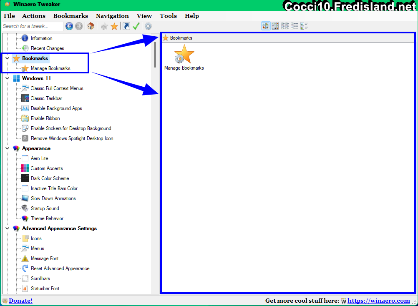Click the create shortcut arrow icon
This screenshot has width=418, height=306.
(126, 26)
